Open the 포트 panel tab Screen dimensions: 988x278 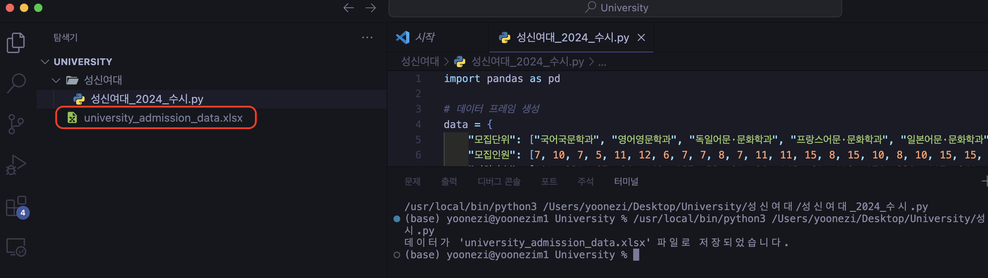click(x=549, y=181)
